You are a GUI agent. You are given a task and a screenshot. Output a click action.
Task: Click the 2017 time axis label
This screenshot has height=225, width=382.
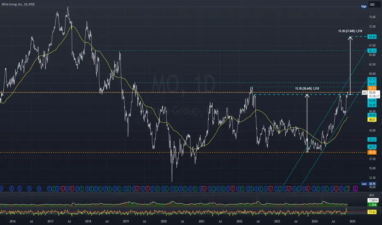tap(50, 221)
